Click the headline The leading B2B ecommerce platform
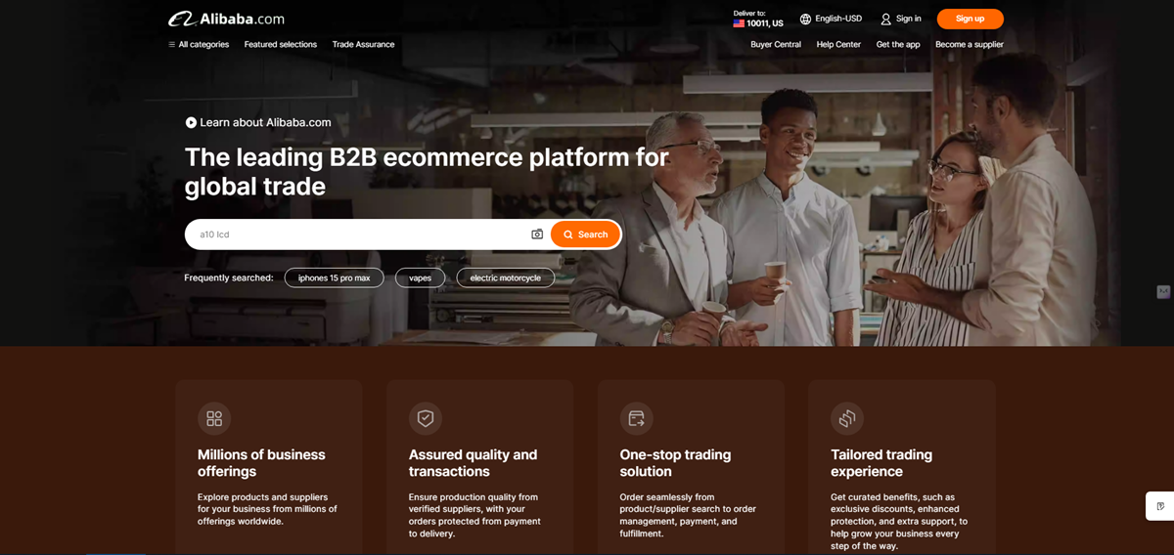The width and height of the screenshot is (1174, 555). click(427, 171)
